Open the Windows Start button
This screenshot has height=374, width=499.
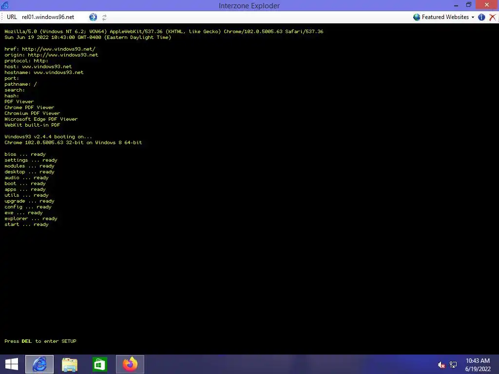click(12, 364)
